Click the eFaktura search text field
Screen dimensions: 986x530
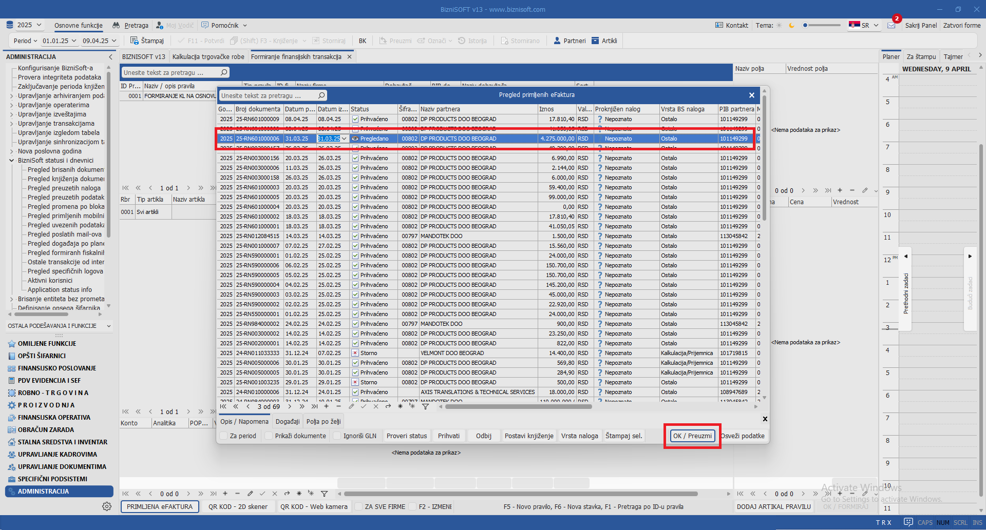point(268,95)
